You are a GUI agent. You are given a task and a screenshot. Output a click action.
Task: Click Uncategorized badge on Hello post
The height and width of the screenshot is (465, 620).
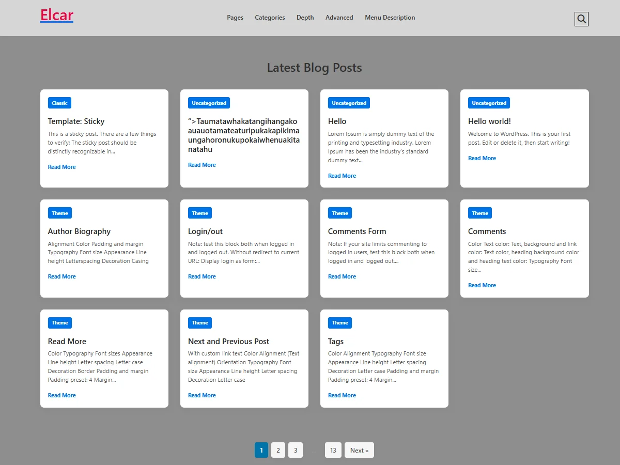point(349,103)
